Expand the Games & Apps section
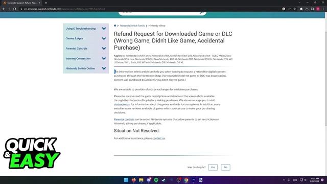 click(x=104, y=39)
